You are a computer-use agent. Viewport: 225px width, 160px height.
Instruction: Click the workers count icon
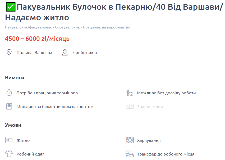point(65,52)
